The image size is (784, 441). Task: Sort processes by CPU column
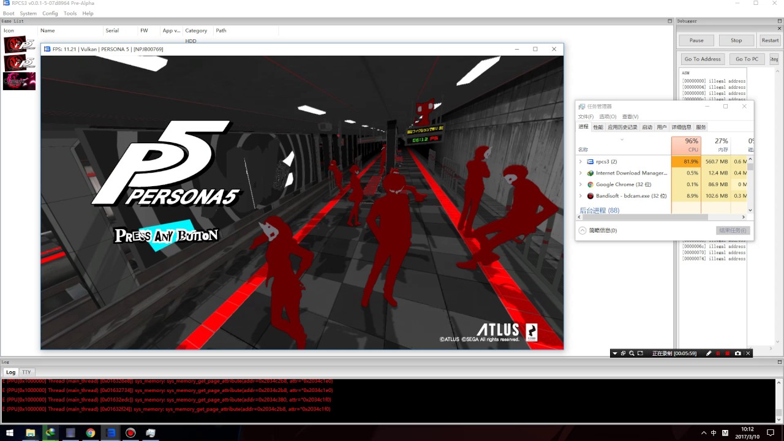point(686,145)
